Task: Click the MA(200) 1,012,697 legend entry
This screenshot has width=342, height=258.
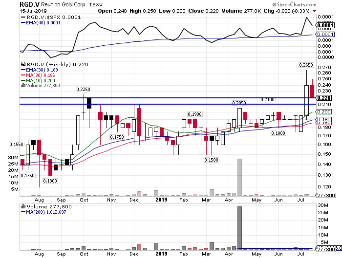Action: [43, 212]
